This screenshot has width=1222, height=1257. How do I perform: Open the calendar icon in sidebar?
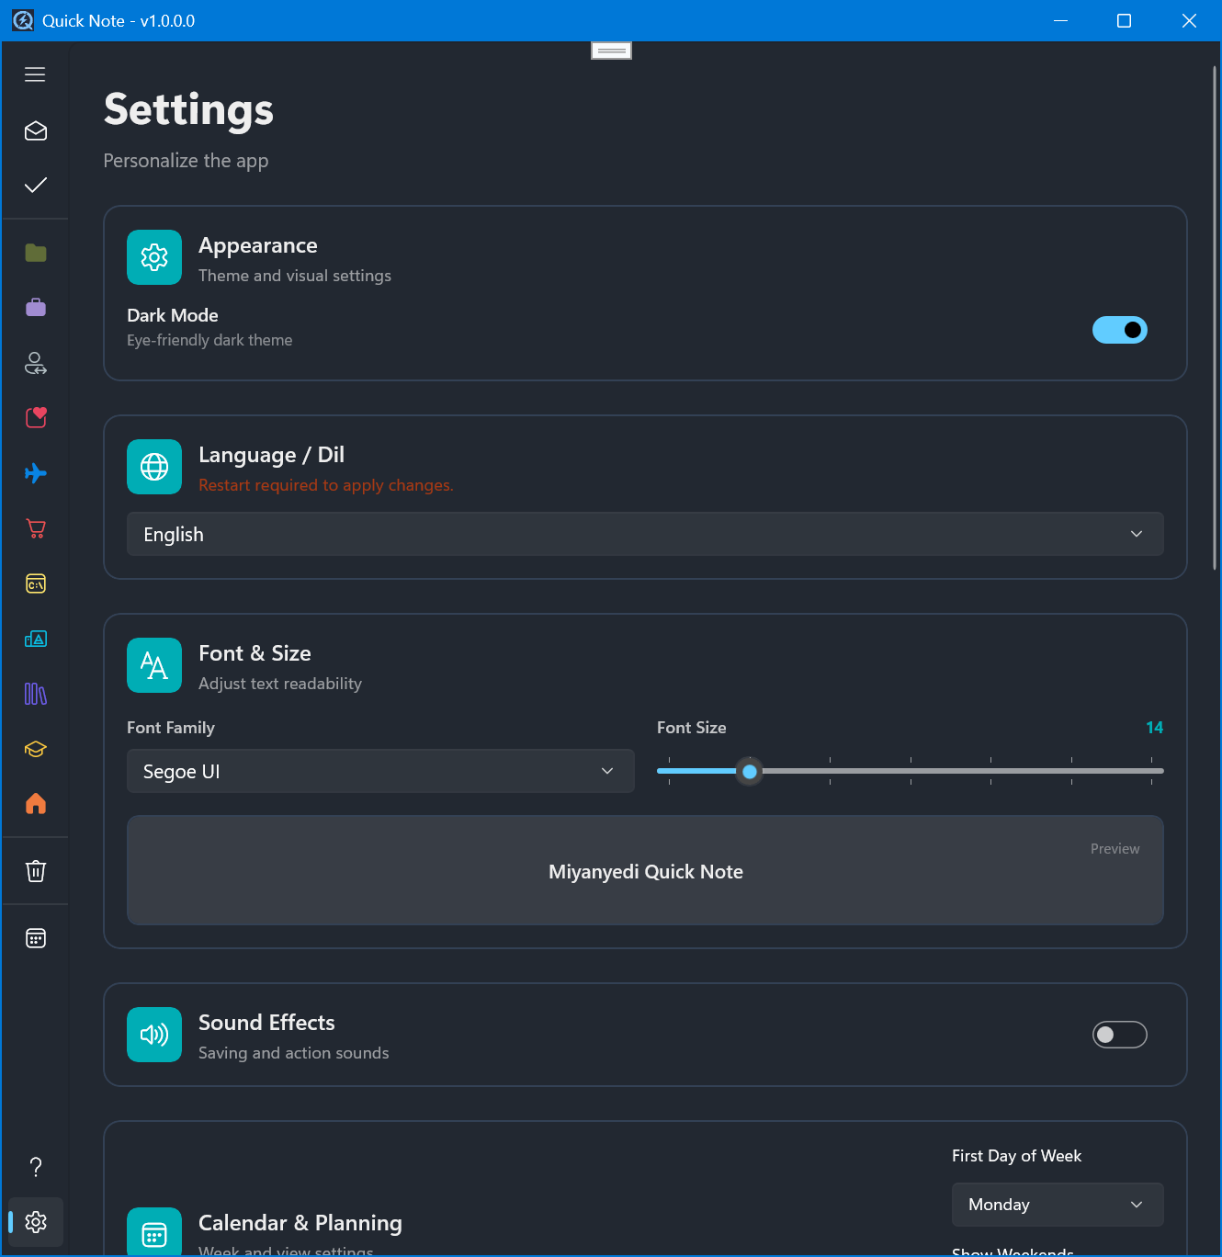36,938
